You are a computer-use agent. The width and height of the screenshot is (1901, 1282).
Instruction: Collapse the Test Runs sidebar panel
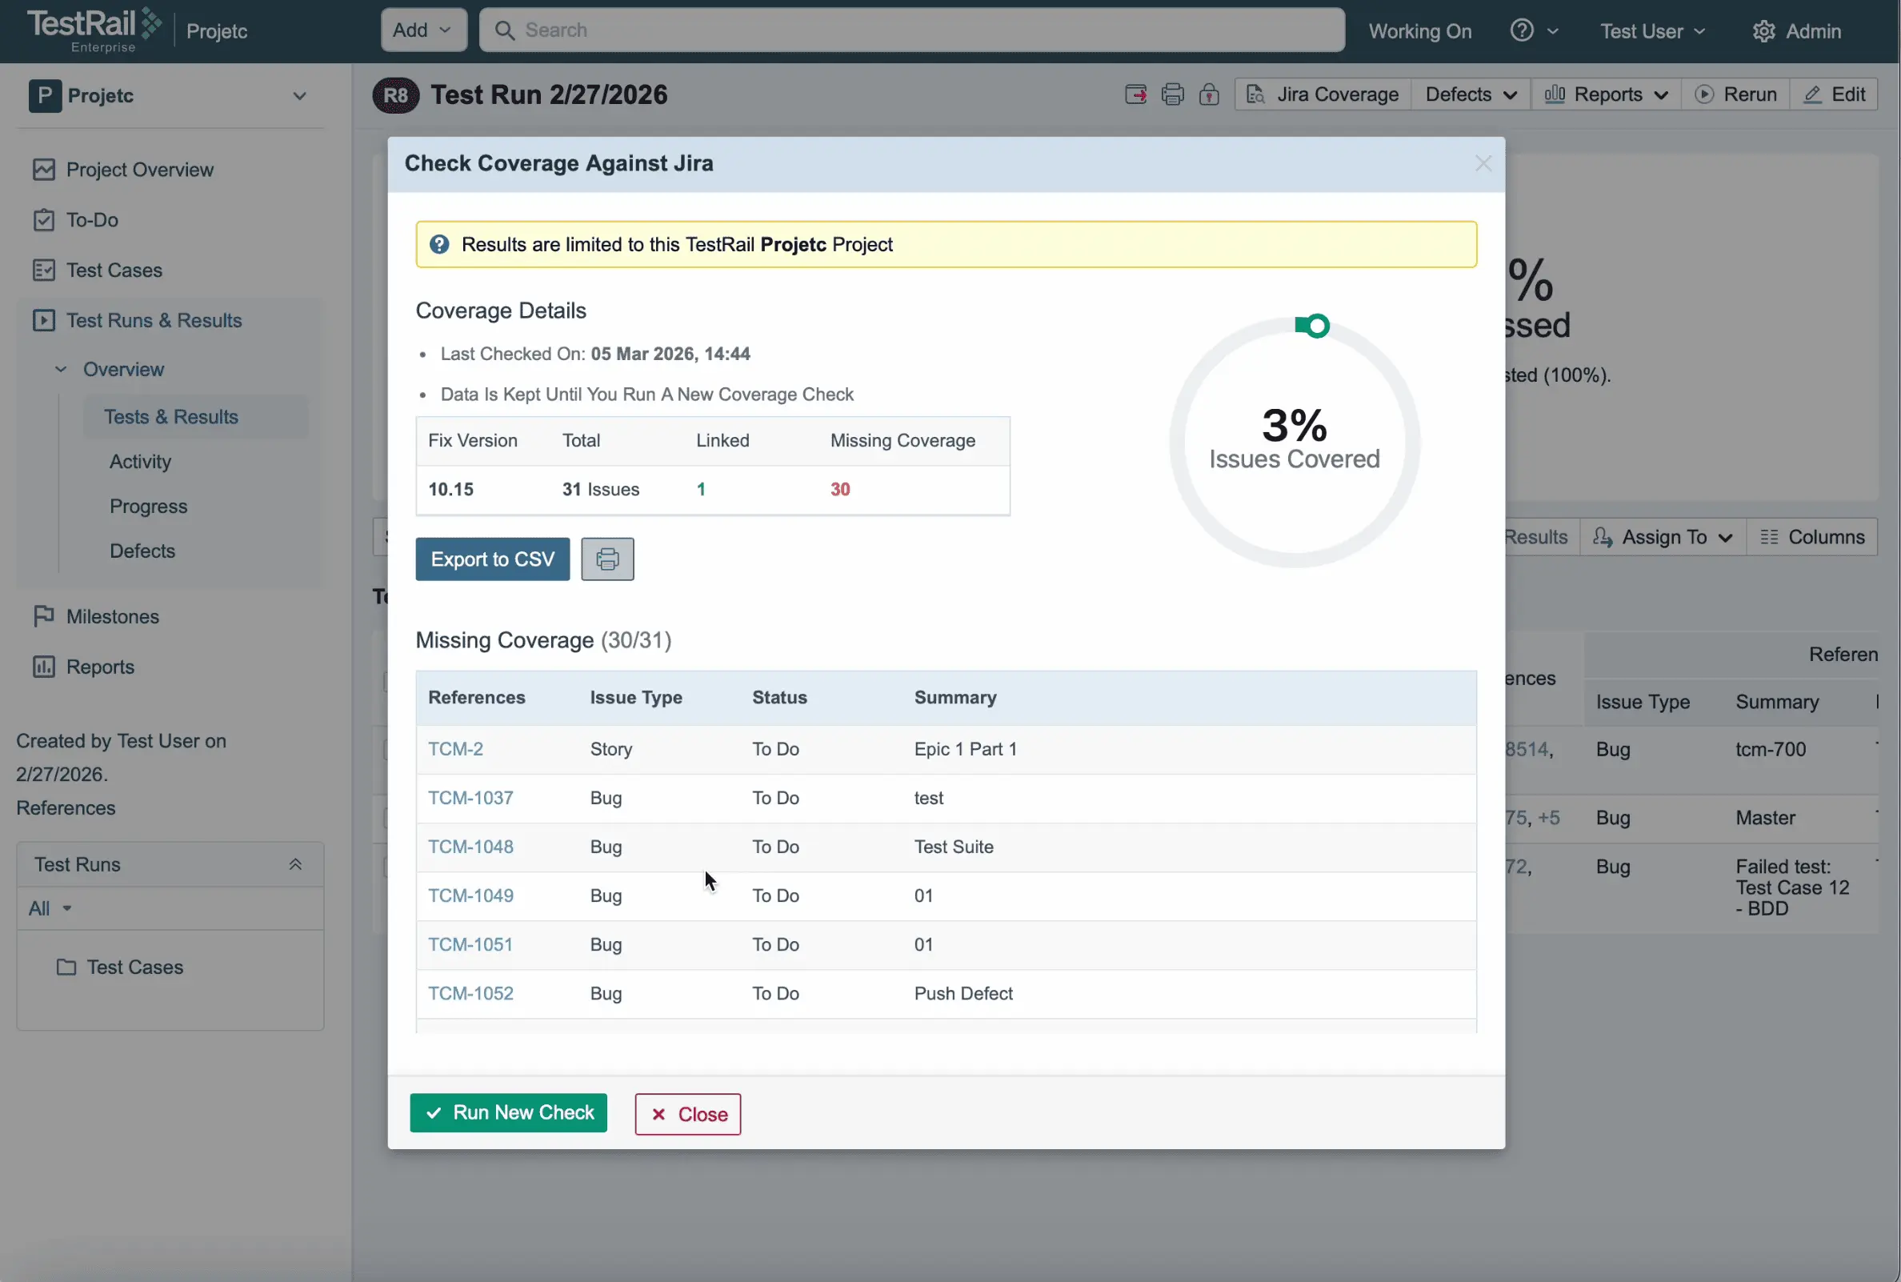tap(295, 864)
